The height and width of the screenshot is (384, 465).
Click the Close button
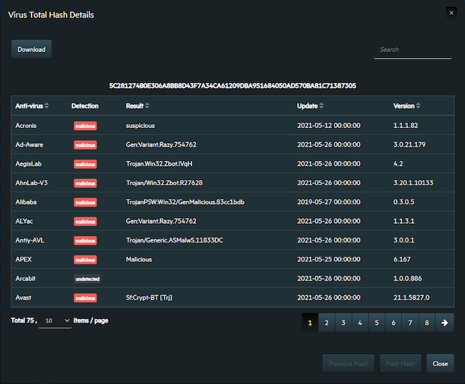coord(440,363)
